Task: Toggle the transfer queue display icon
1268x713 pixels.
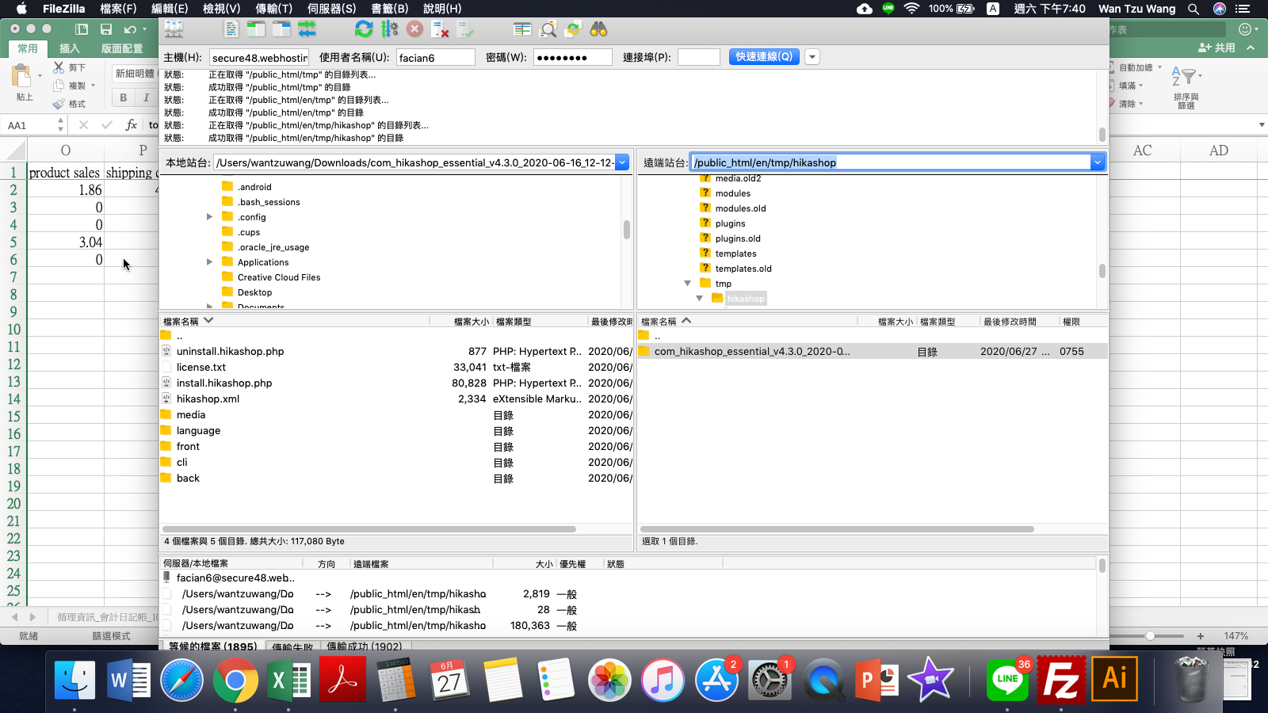Action: click(x=307, y=29)
